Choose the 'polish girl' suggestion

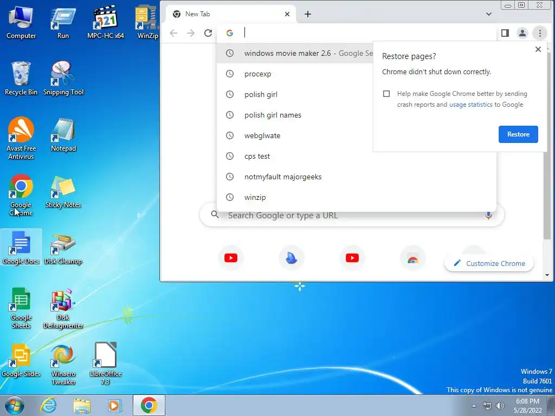357,94
